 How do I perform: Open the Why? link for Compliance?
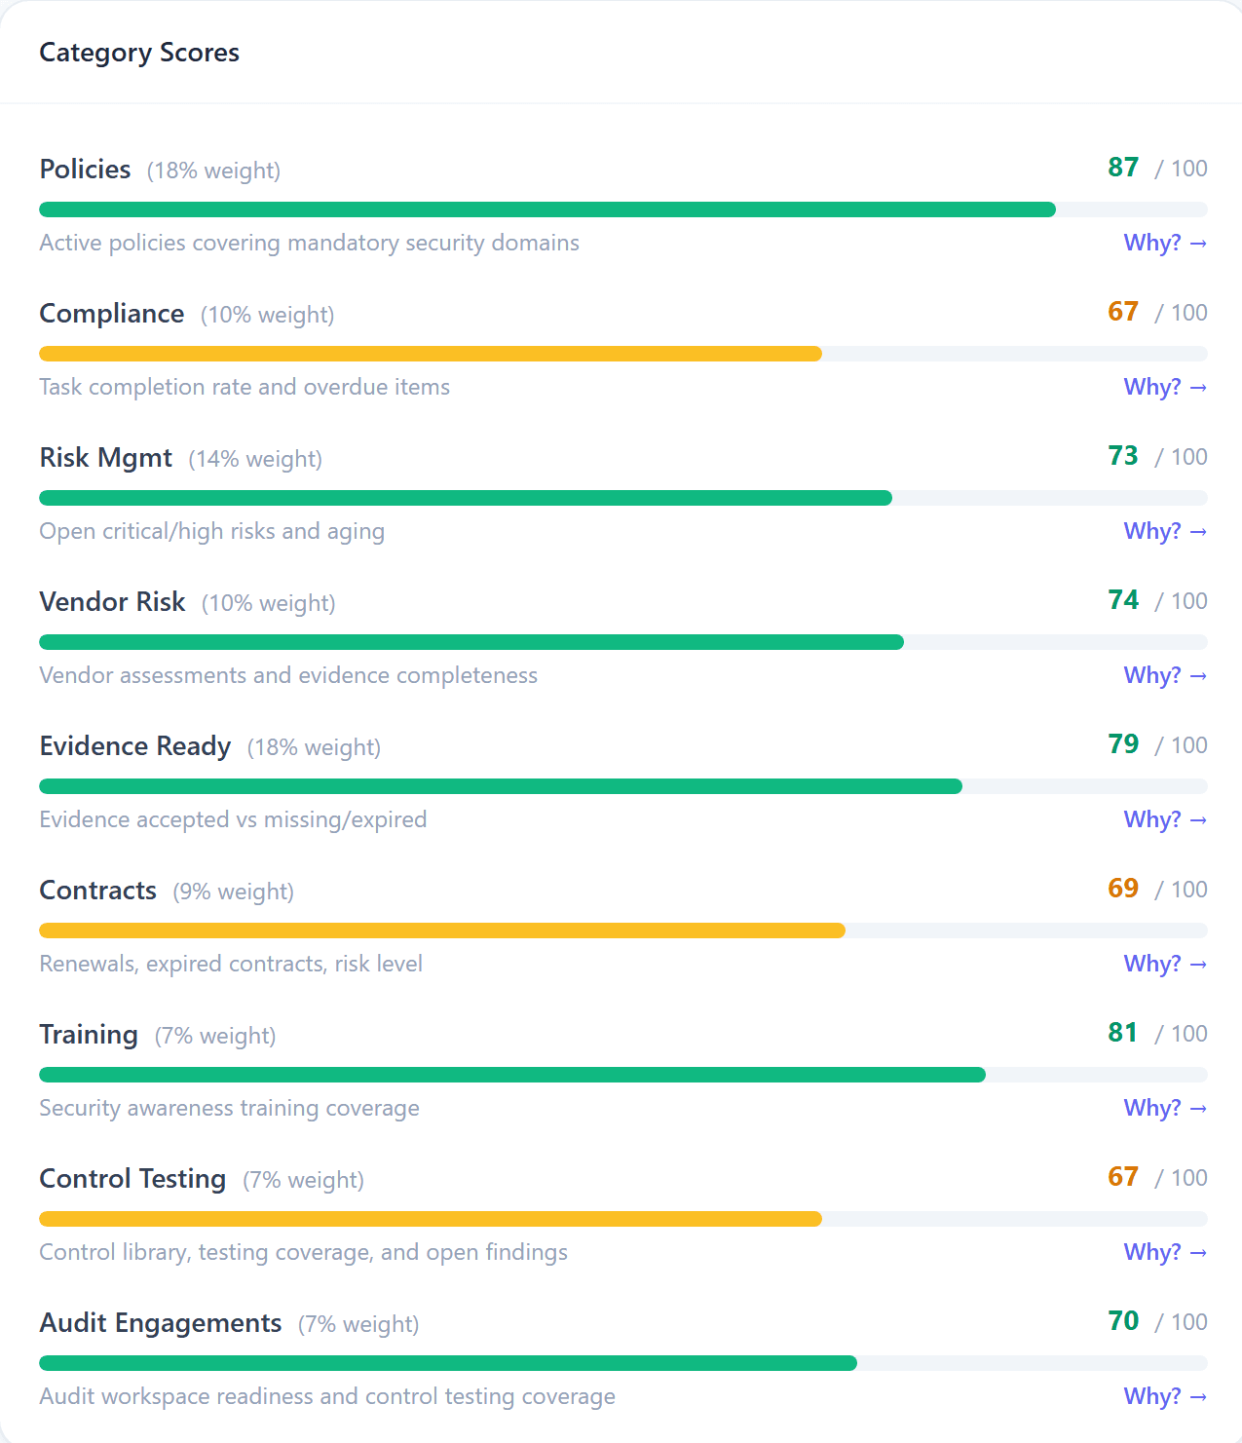tap(1165, 387)
